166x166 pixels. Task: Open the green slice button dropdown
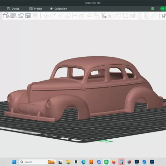(x=163, y=9)
